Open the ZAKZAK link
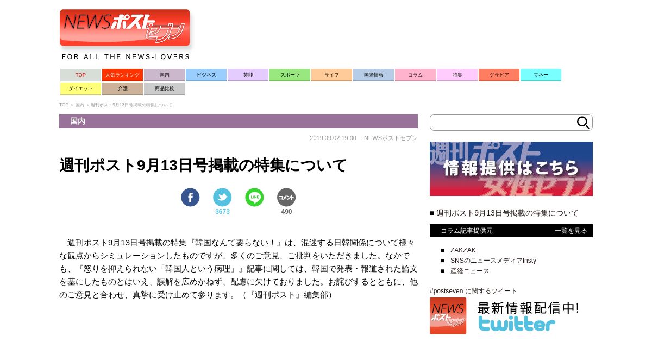Screen dimensions: 652x342 463,250
